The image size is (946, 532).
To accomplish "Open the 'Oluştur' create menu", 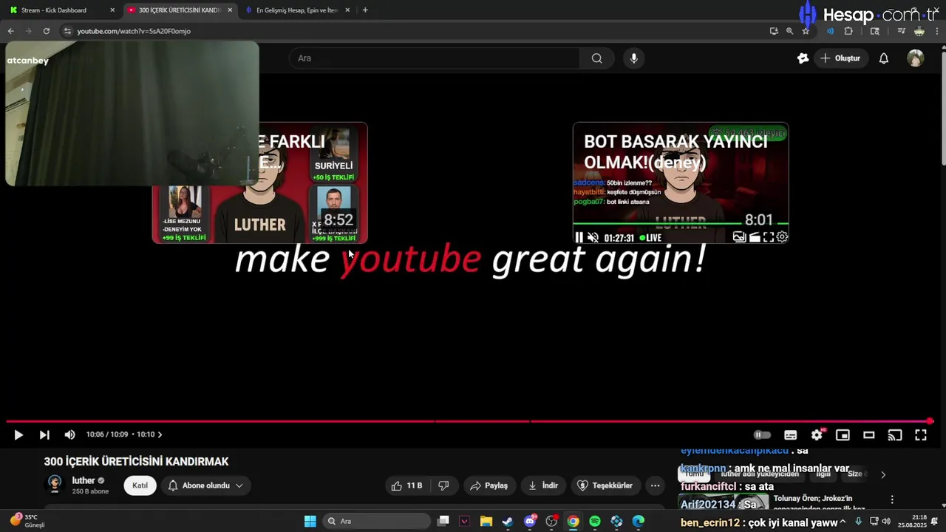I will point(840,58).
